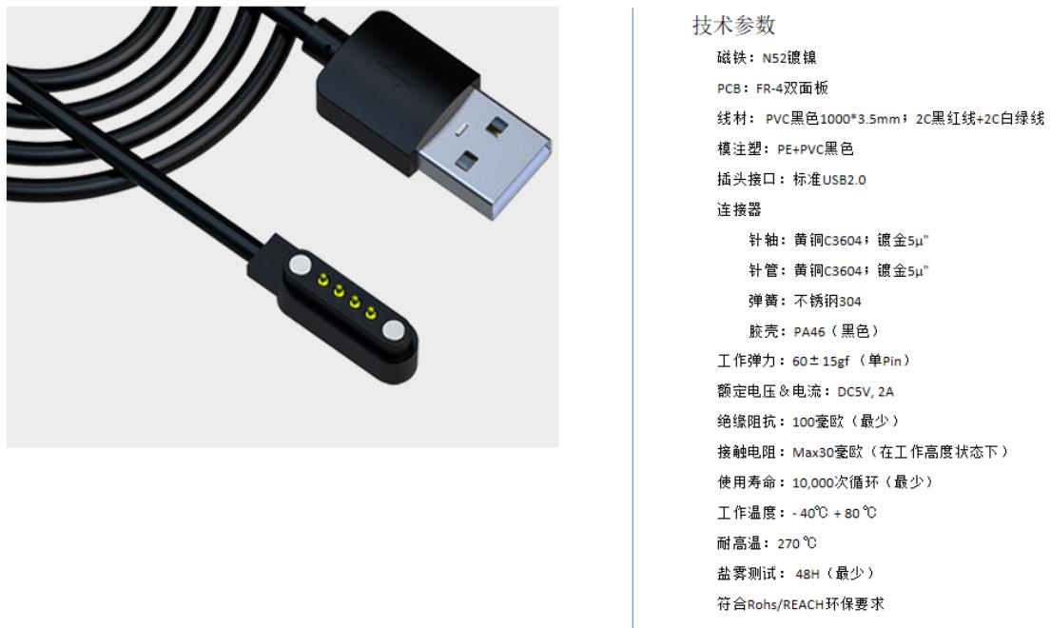Click the 符合Rohs/REACH环保要求 line
The height and width of the screenshot is (628, 1051).
tap(801, 604)
